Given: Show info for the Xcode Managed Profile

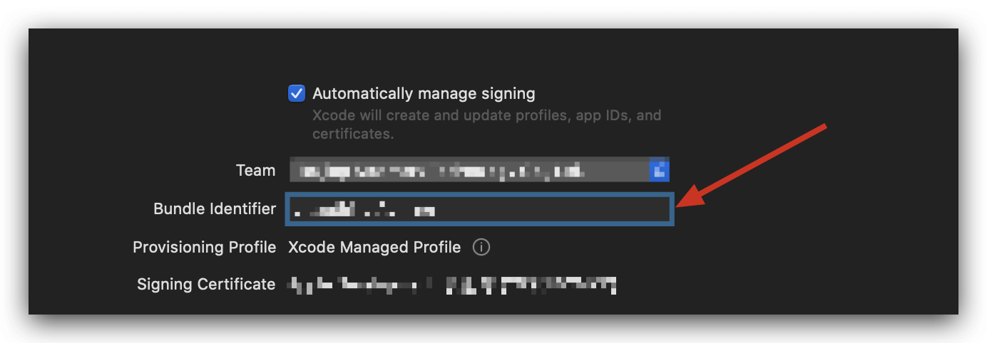Looking at the screenshot, I should click(x=481, y=248).
